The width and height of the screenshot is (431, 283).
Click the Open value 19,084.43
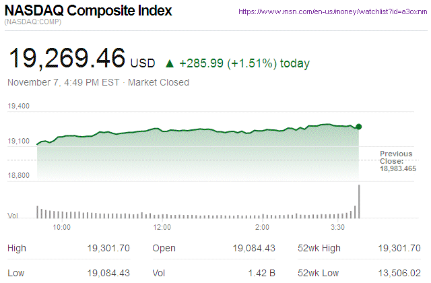(255, 249)
